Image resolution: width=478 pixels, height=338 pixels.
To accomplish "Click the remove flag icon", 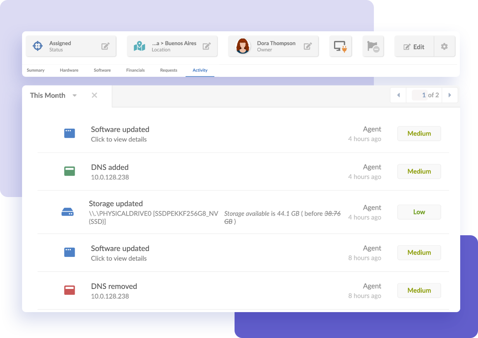I will pos(373,46).
